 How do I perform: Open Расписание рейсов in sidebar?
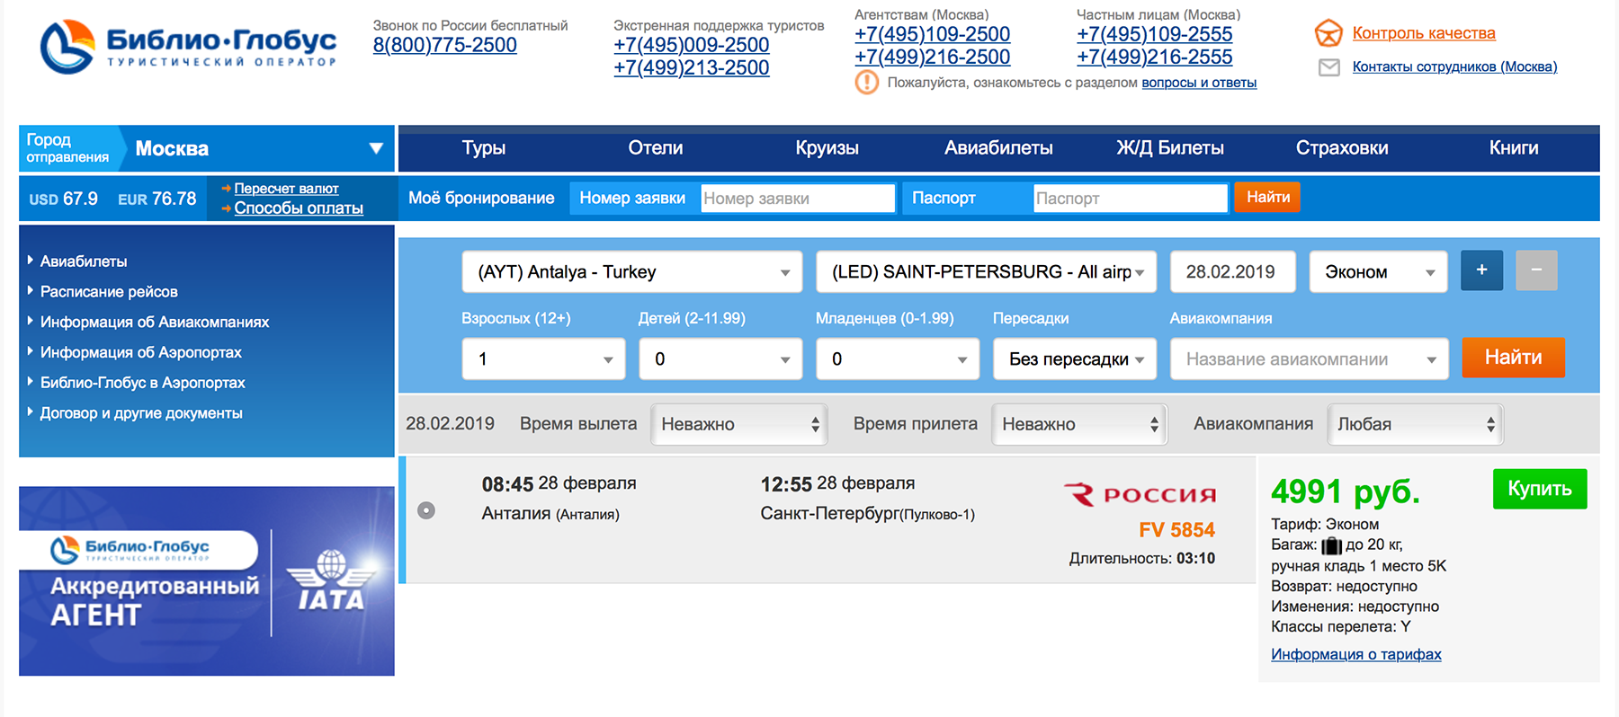(109, 292)
